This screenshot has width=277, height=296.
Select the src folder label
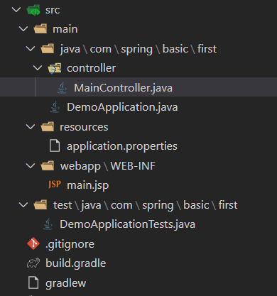pyautogui.click(x=53, y=10)
